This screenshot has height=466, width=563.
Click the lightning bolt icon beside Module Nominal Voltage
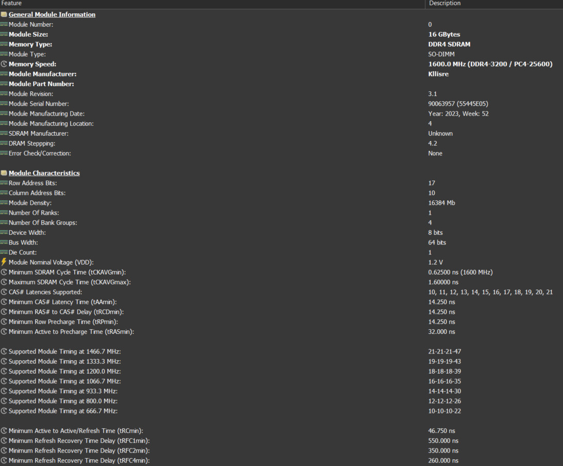coord(4,262)
